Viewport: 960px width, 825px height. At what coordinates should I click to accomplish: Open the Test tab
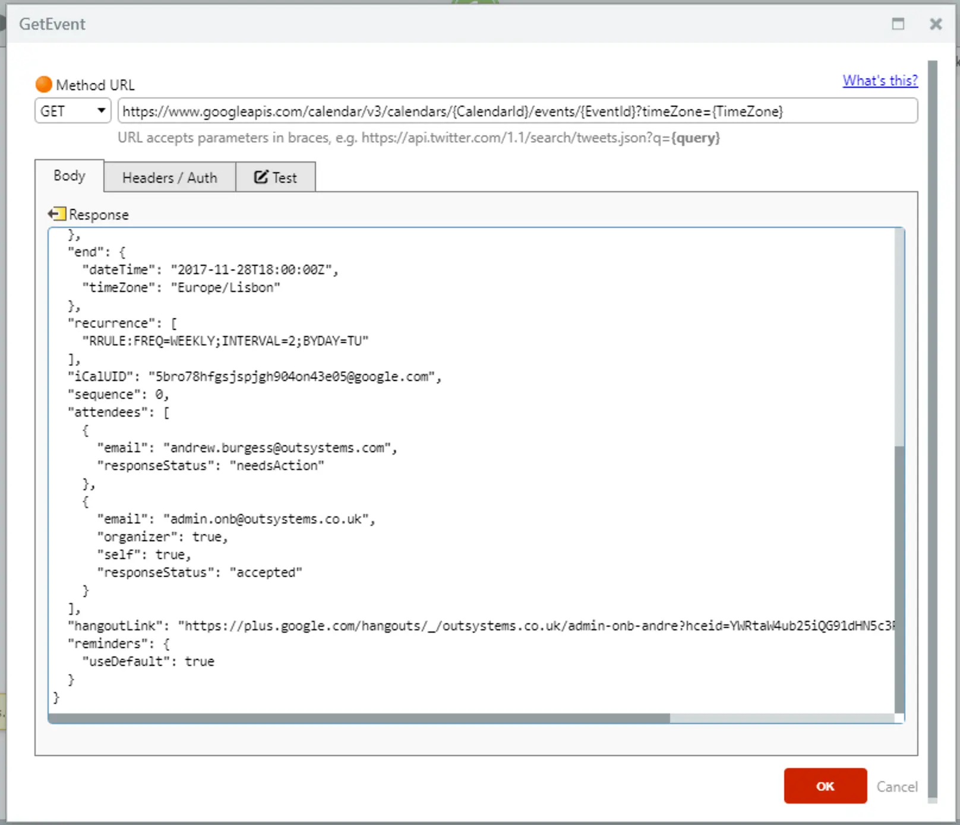coord(276,177)
